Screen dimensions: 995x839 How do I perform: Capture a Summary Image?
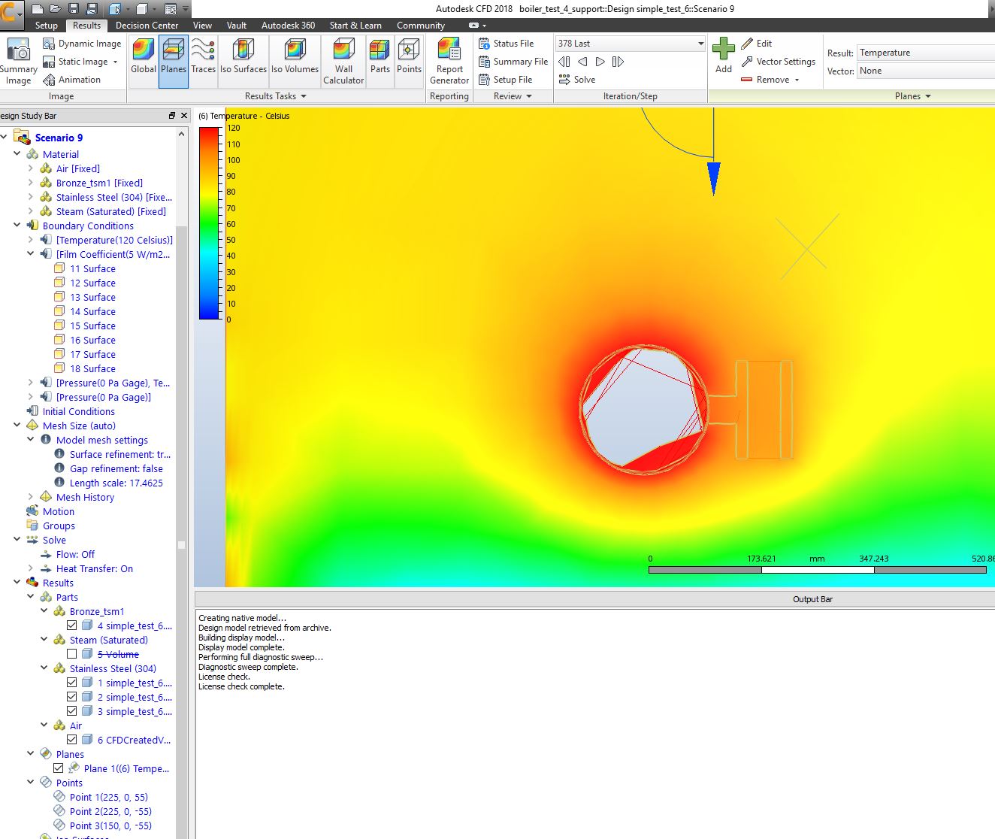tap(19, 60)
